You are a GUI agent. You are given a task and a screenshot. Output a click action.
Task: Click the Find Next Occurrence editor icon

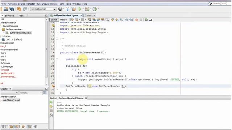[98, 20]
